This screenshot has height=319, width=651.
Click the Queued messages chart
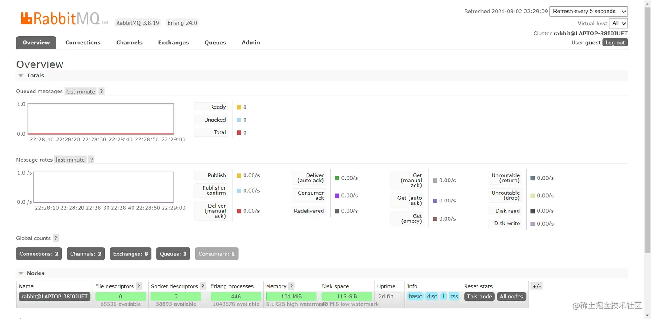[x=101, y=119]
